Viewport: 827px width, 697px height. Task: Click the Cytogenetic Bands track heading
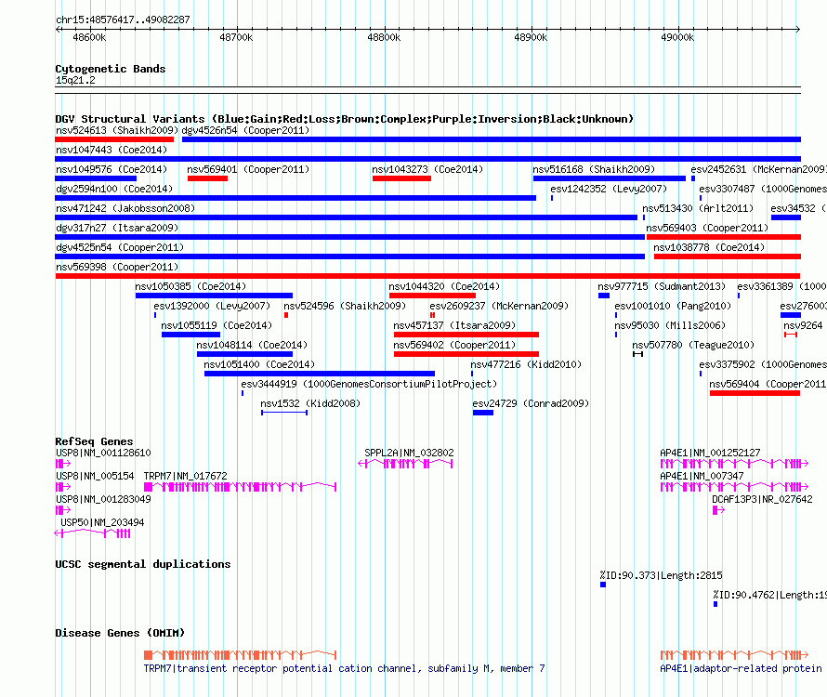click(111, 69)
